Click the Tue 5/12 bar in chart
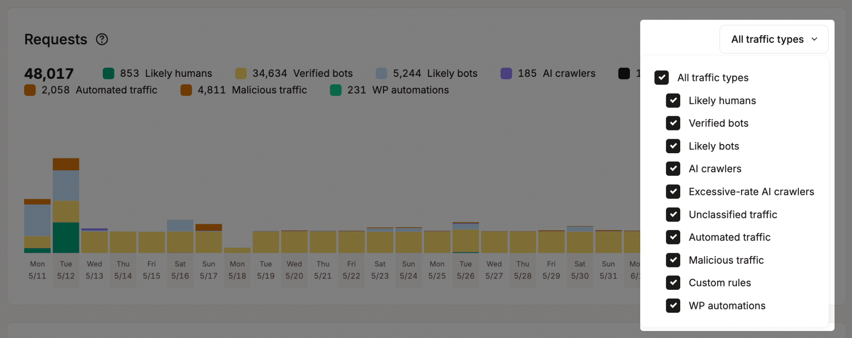Image resolution: width=852 pixels, height=338 pixels. 66,206
